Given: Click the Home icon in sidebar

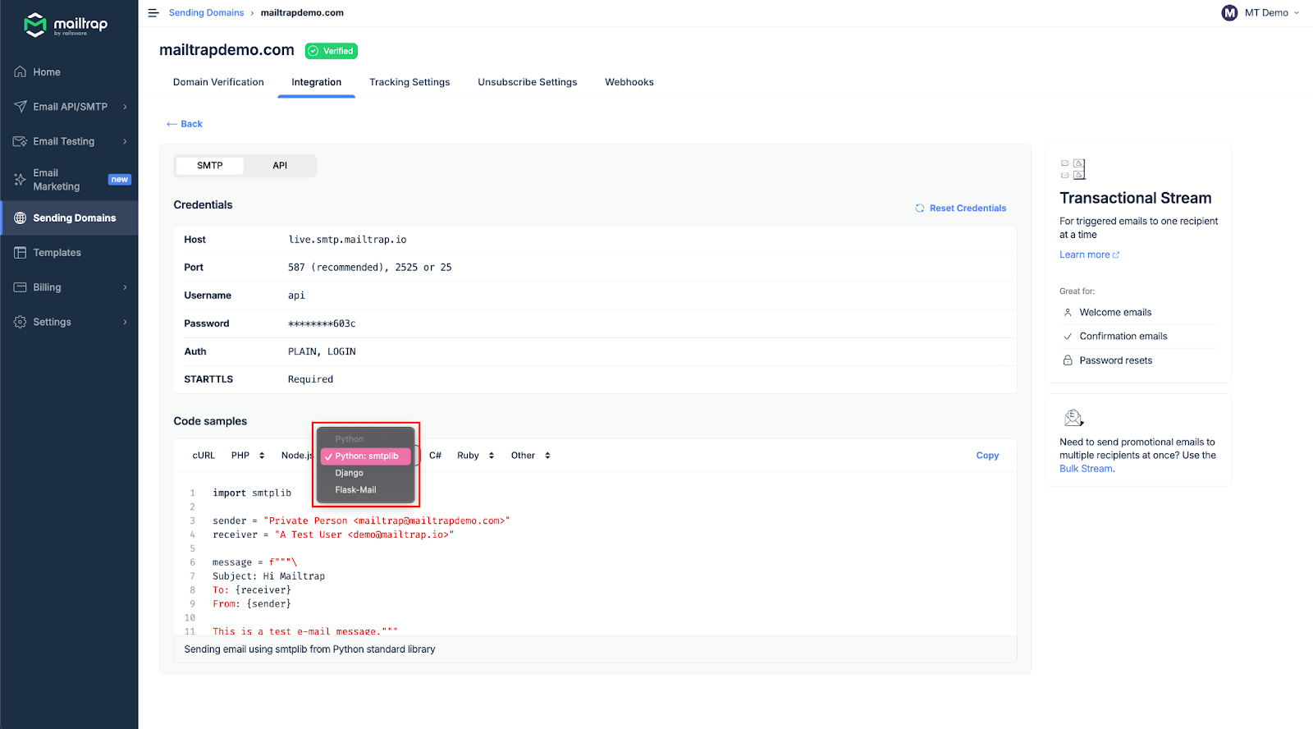Looking at the screenshot, I should [21, 72].
